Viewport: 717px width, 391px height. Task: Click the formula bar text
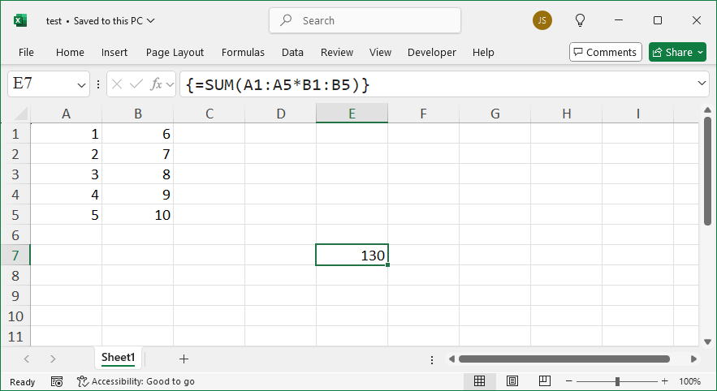tap(278, 85)
